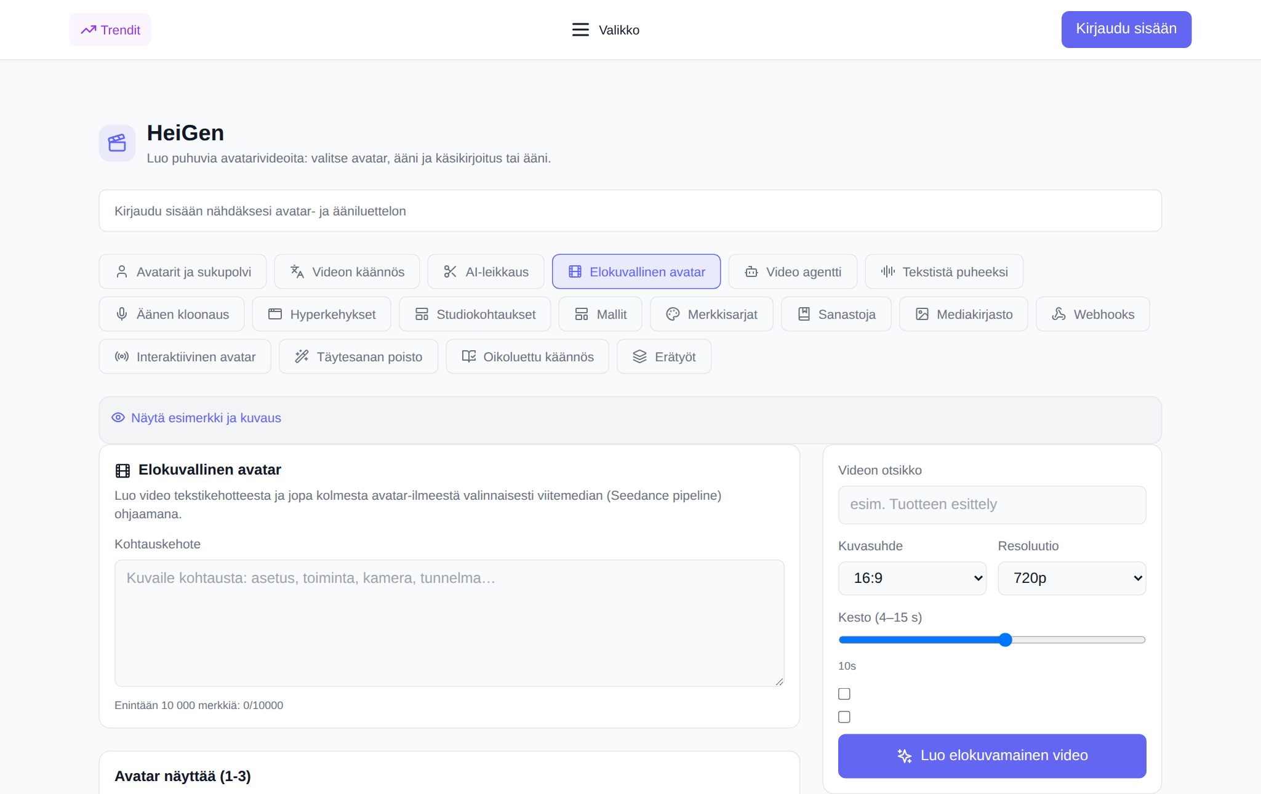Click the Seedance pipeline description paragraph
This screenshot has height=794, width=1261.
pyautogui.click(x=418, y=505)
